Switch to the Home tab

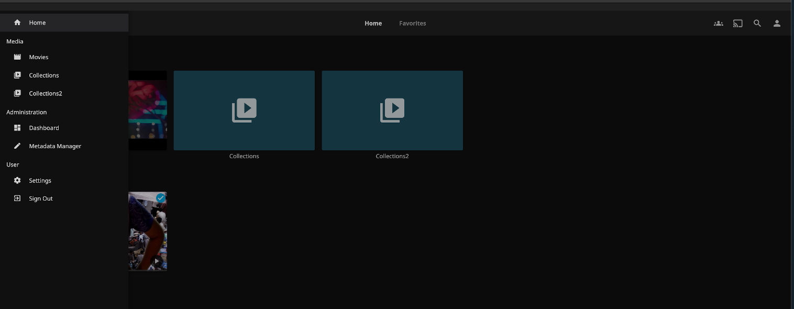[x=373, y=23]
